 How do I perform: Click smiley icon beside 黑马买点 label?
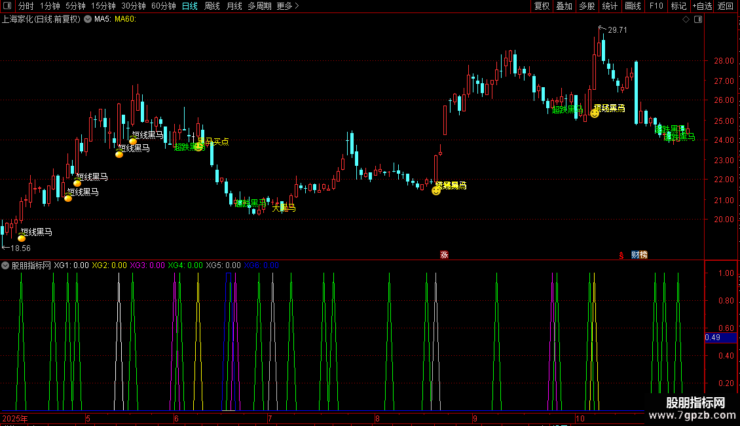pyautogui.click(x=200, y=146)
